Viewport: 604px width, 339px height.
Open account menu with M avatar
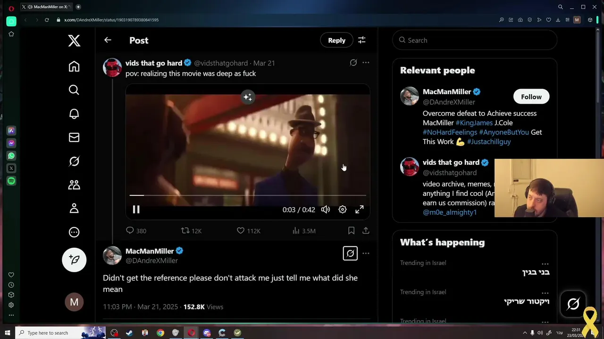click(74, 302)
